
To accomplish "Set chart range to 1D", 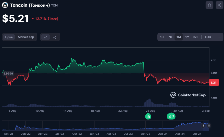I will click(162, 37).
